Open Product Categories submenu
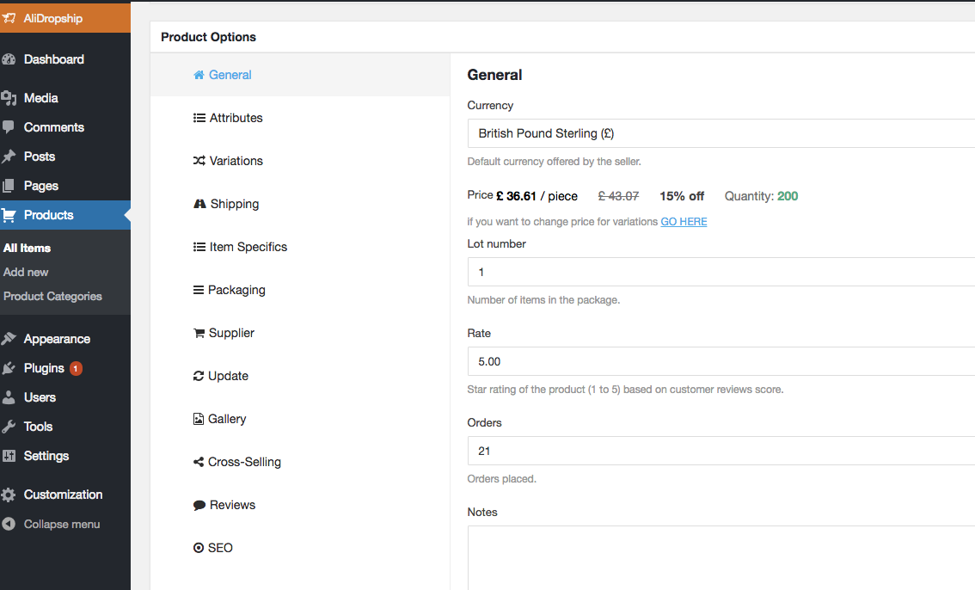This screenshot has height=590, width=975. coord(52,296)
